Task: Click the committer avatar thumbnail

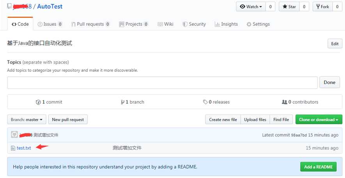Action: coord(14,134)
